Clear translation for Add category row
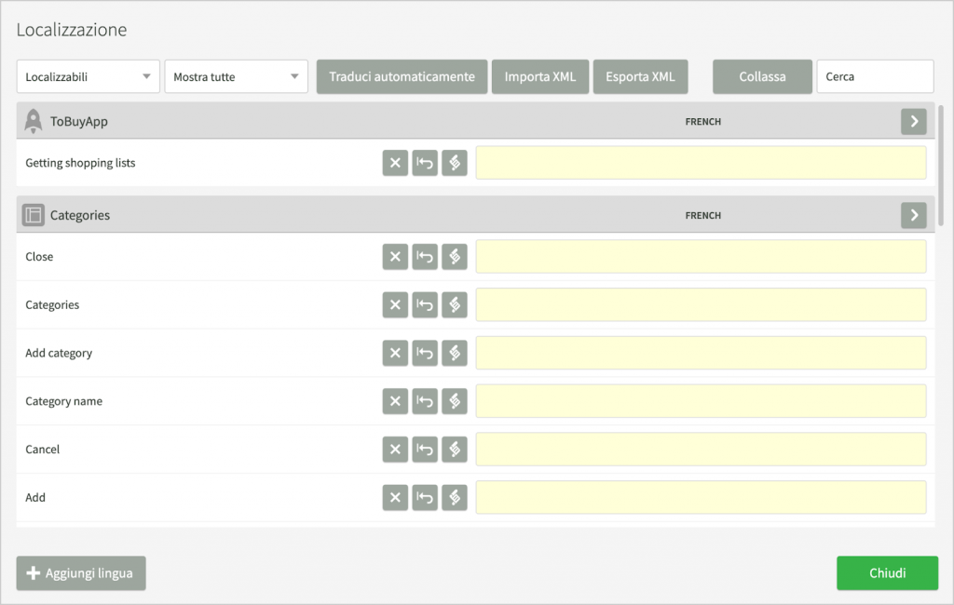The width and height of the screenshot is (954, 605). [395, 353]
